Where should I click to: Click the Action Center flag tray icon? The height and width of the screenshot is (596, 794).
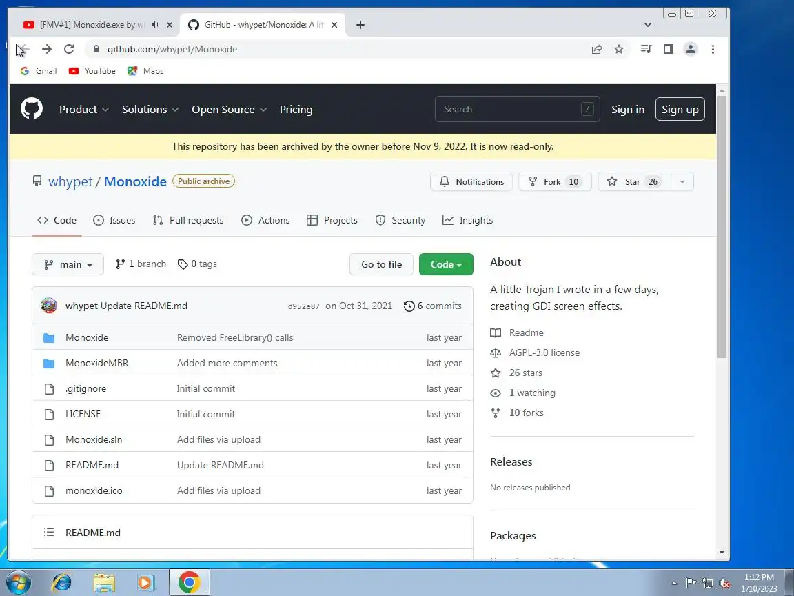[x=691, y=584]
